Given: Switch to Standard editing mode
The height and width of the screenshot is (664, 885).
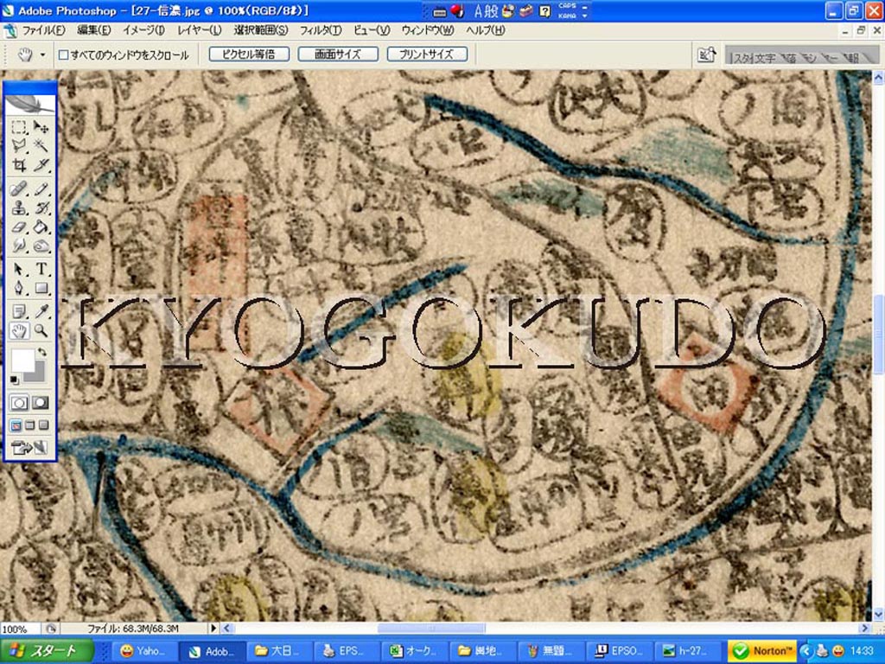Looking at the screenshot, I should point(19,403).
